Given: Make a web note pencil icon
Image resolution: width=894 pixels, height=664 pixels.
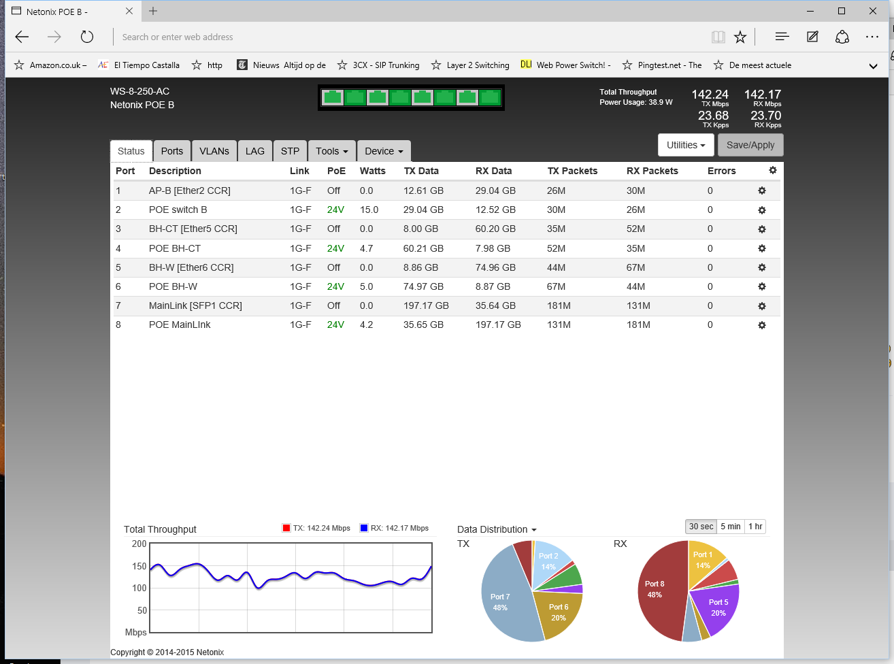Looking at the screenshot, I should tap(812, 37).
